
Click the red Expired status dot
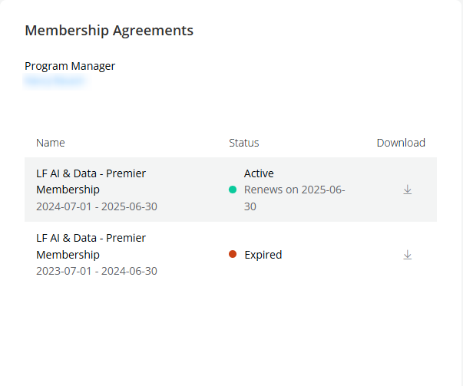coord(233,254)
